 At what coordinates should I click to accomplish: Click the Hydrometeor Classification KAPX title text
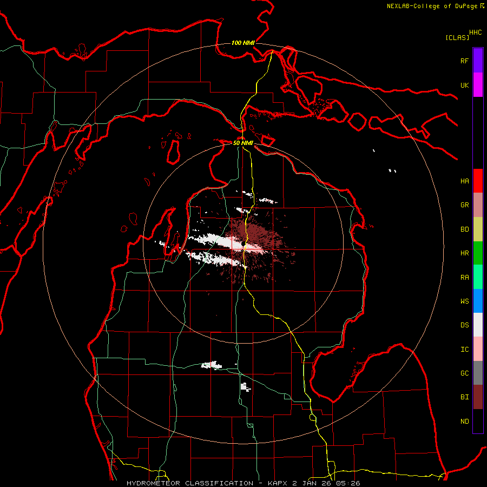tap(243, 483)
